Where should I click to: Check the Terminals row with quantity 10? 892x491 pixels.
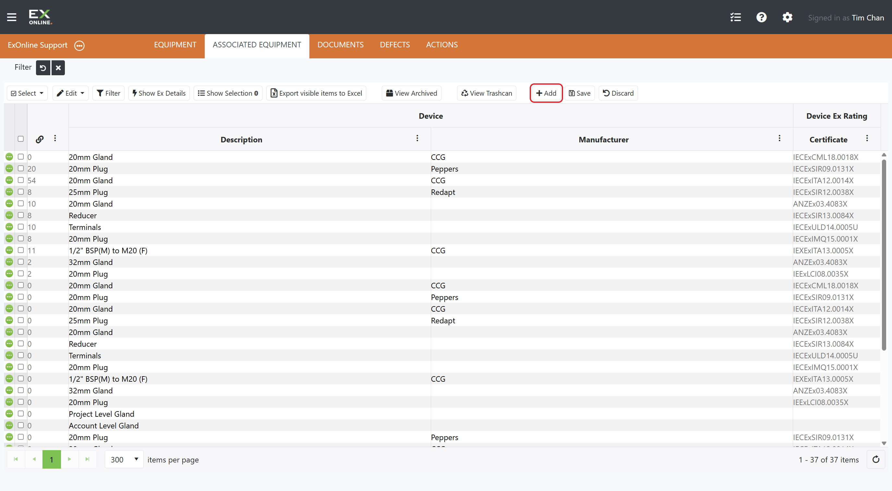(x=21, y=227)
